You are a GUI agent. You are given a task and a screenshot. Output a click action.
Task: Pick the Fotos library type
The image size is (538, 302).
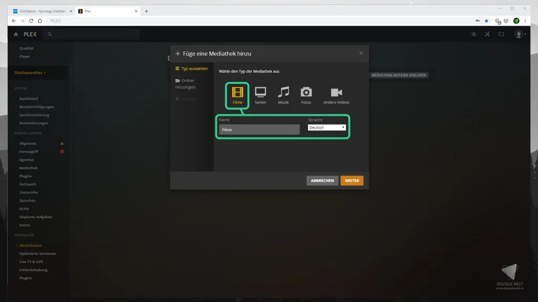point(306,95)
